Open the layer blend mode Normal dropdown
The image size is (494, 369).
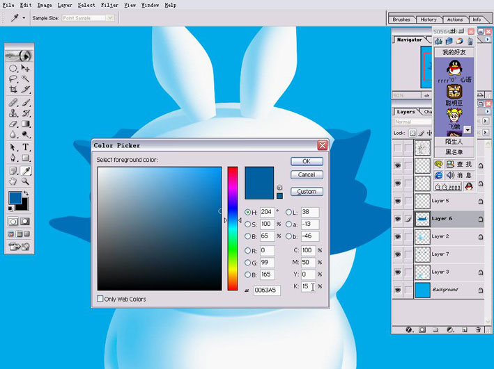point(412,122)
